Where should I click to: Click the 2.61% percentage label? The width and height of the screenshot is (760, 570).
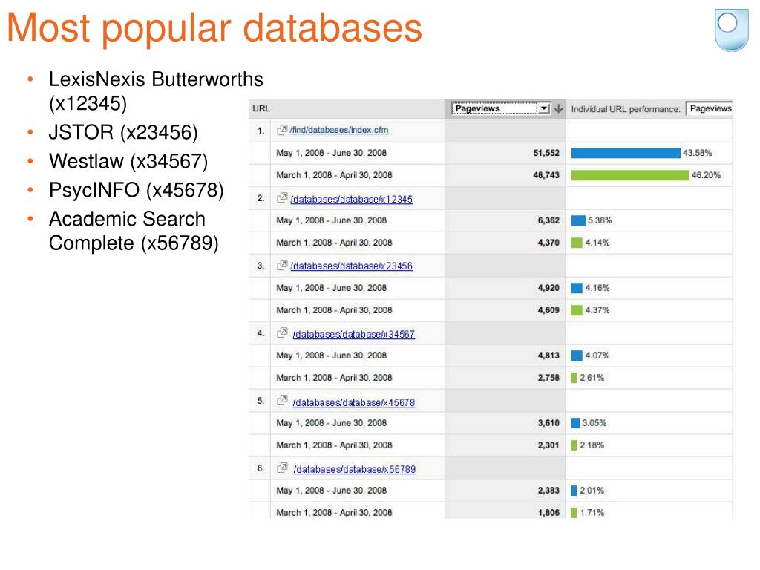tap(592, 378)
